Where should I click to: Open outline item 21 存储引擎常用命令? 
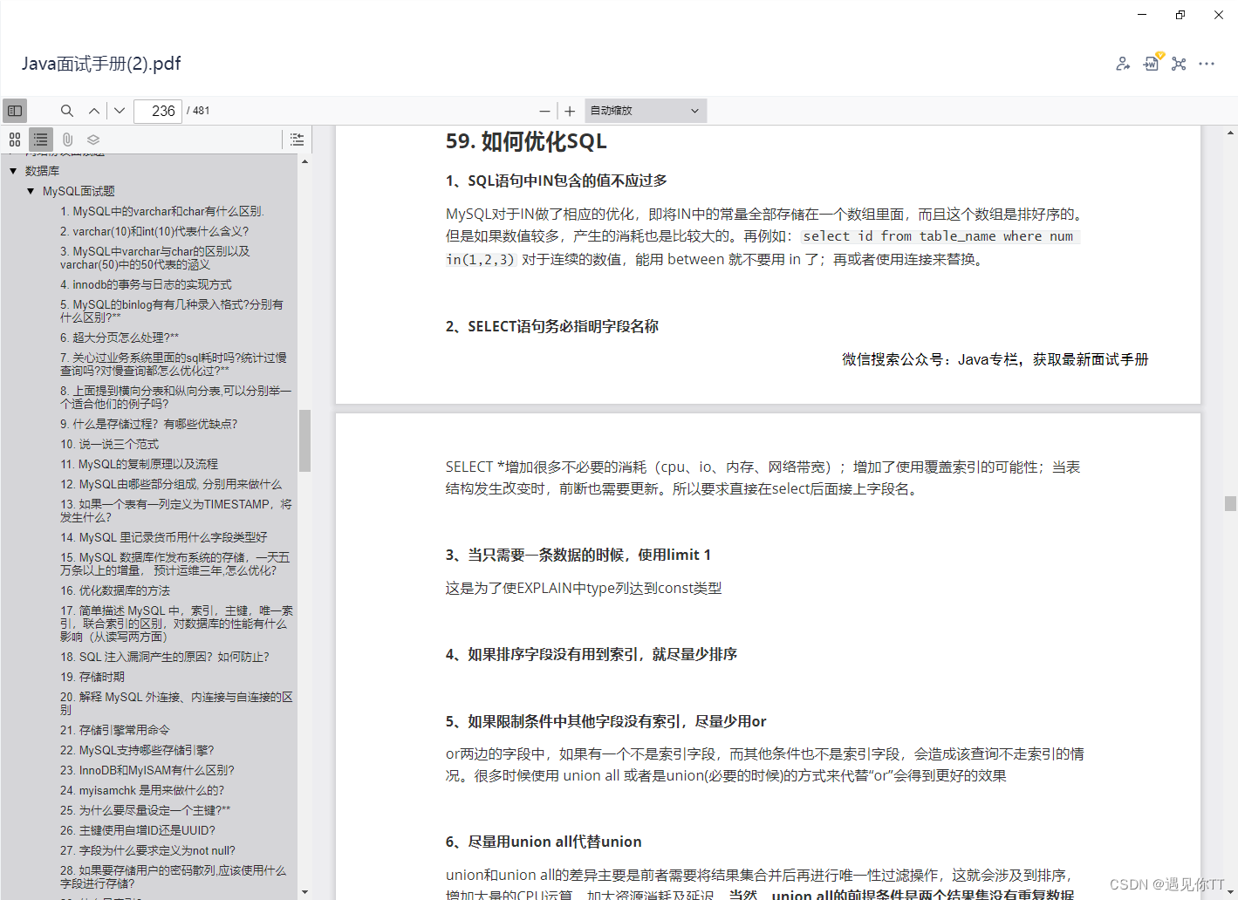[114, 730]
